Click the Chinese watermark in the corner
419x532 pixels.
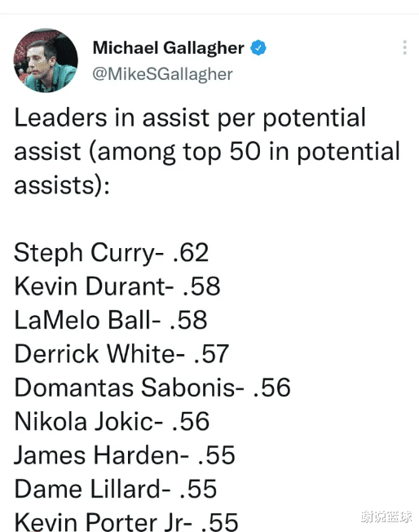coord(386,516)
